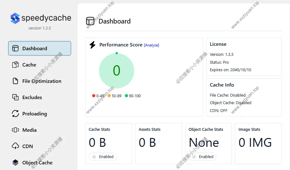290x170 pixels.
Task: Click the File Optimization page icon
Action: coord(15,81)
